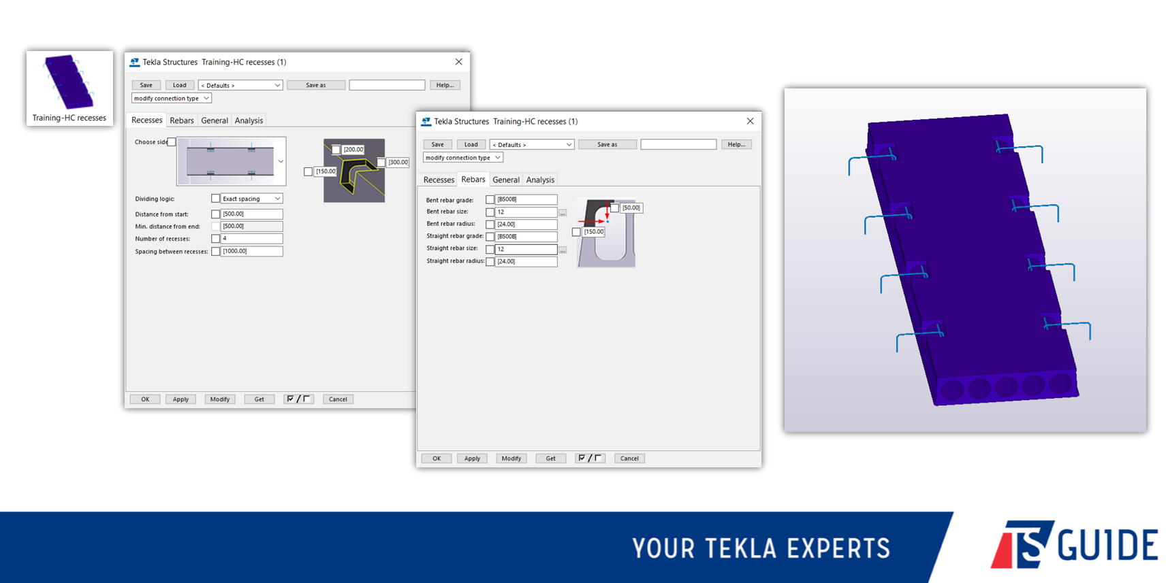Click Save as in the Recesses dialog
Viewport: 1168px width, 583px height.
click(x=316, y=85)
